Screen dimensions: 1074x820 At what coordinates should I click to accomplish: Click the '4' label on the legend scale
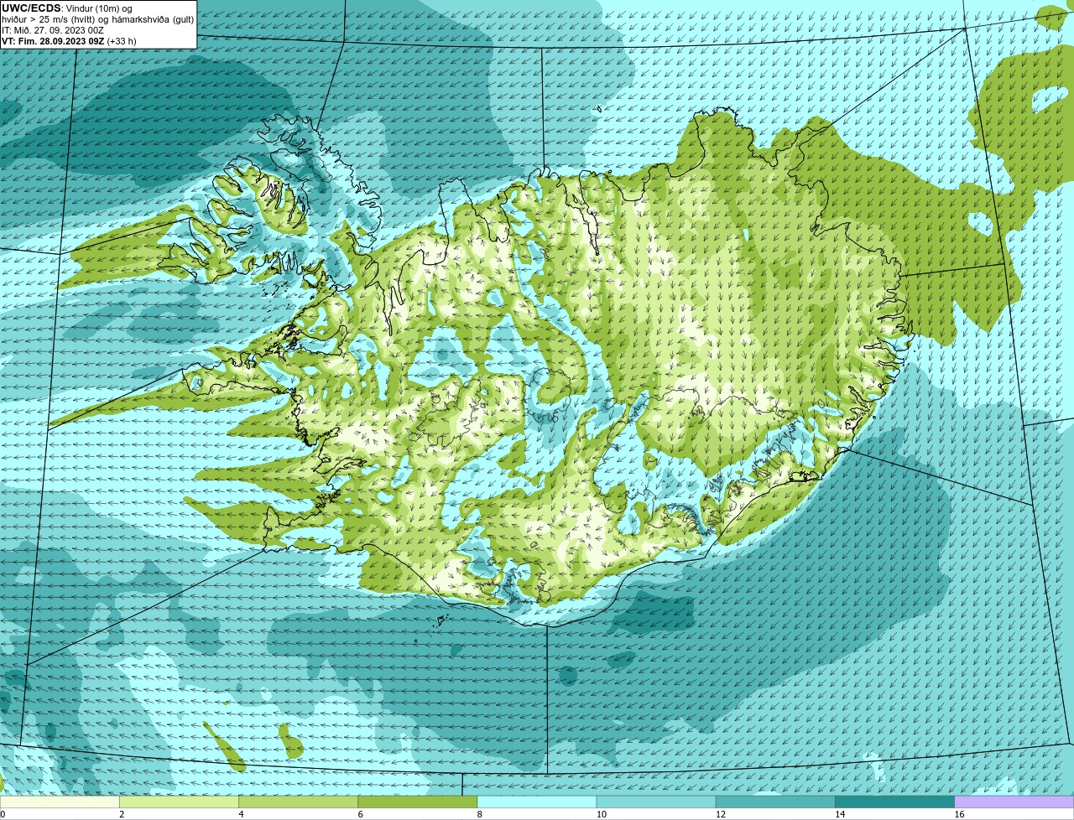click(x=241, y=814)
